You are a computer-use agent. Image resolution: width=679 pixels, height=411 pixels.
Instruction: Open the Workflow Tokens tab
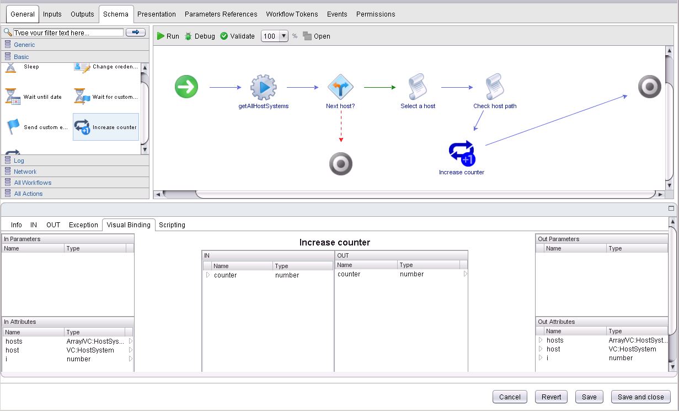tap(292, 14)
